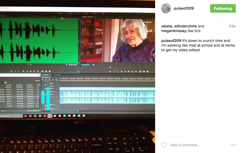Mute the Audio 1 track
Viewport: 241px width, 153px height.
(x=53, y=92)
